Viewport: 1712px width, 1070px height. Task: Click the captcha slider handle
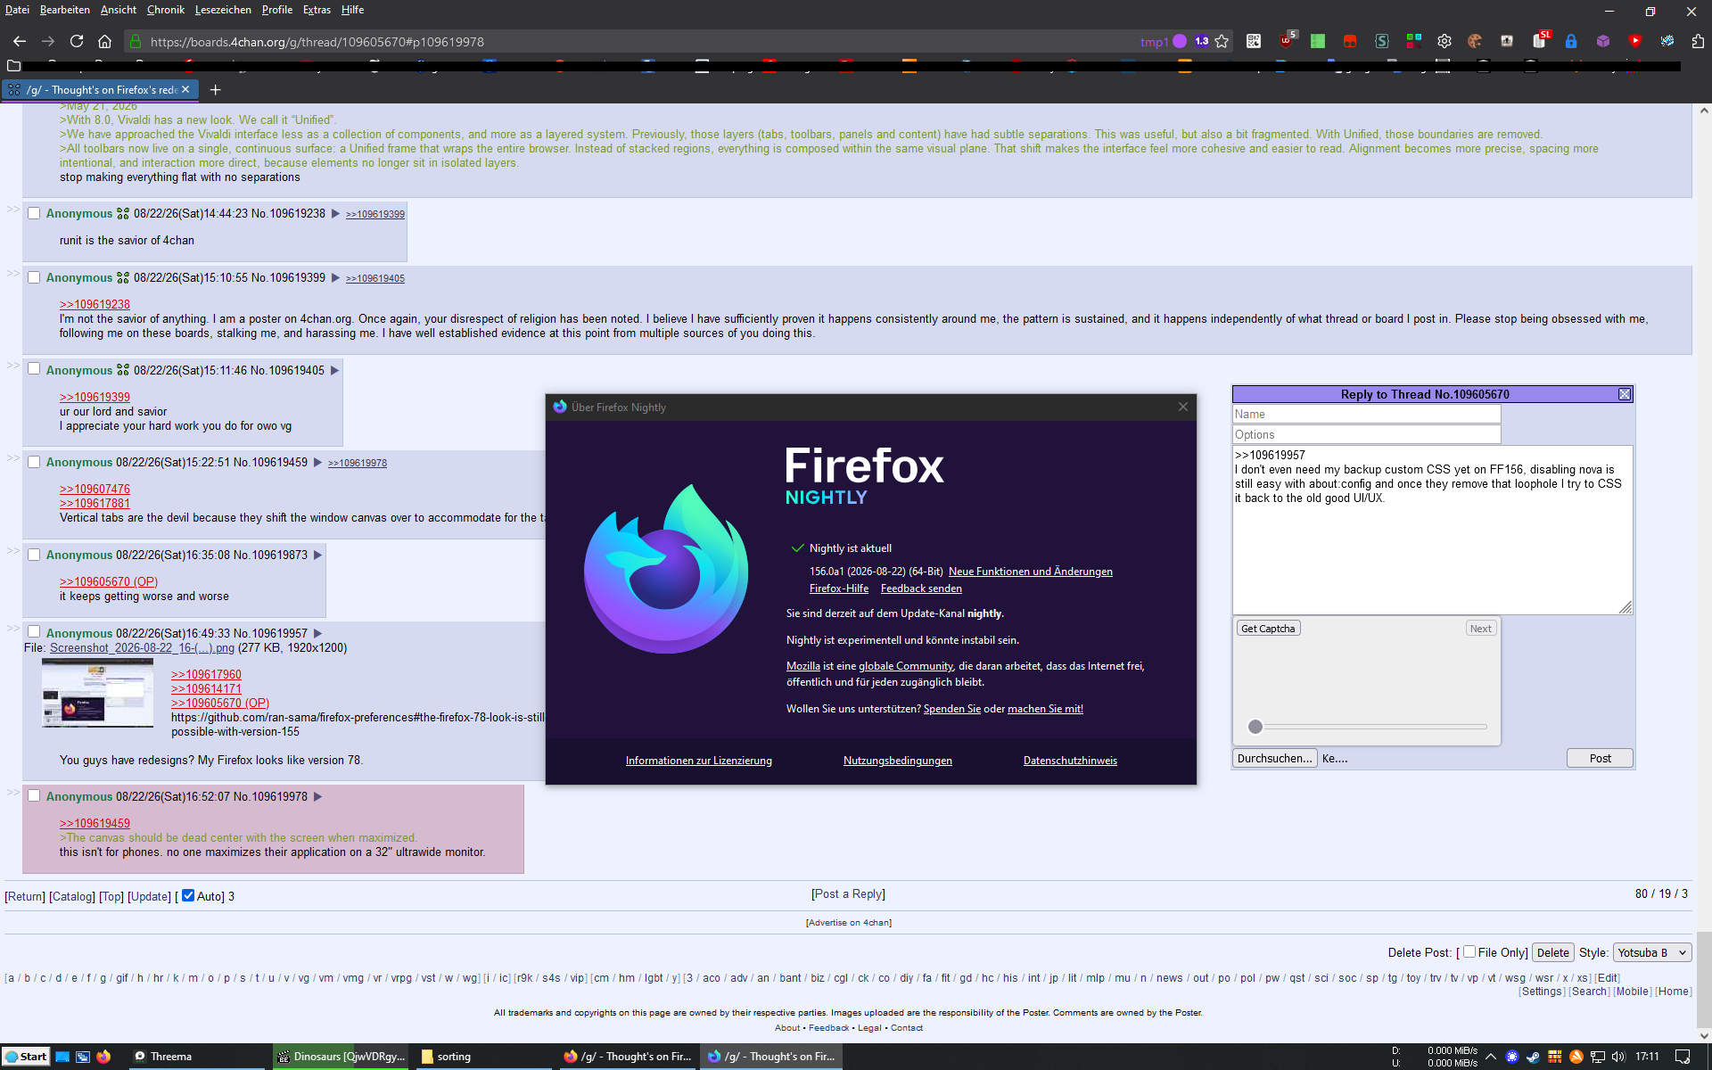coord(1255,727)
